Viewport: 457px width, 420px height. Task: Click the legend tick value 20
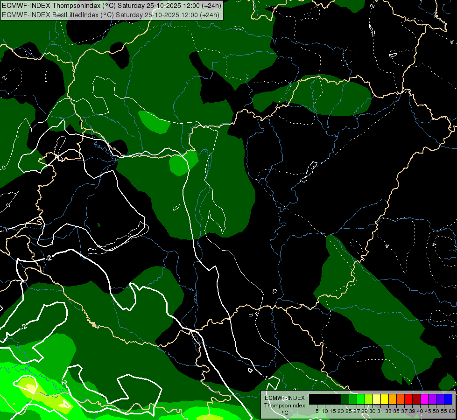[341, 411]
